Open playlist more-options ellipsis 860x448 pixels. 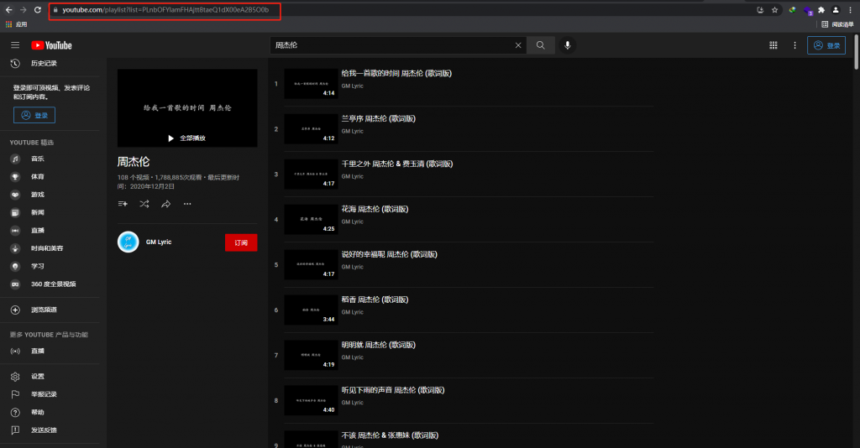coord(187,204)
